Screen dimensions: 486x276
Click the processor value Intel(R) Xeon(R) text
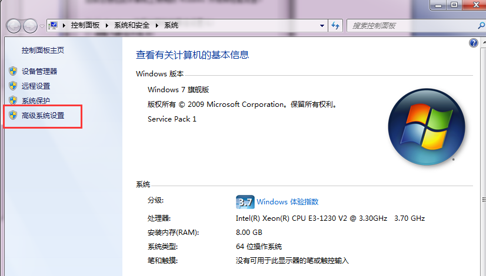point(330,218)
